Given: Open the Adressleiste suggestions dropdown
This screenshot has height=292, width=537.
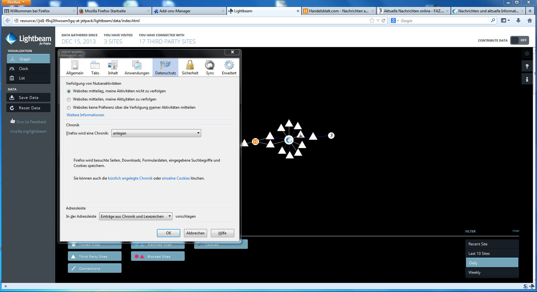Looking at the screenshot, I should 135,216.
